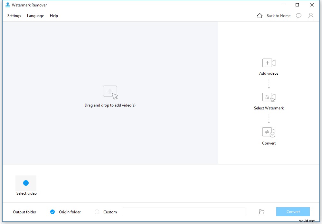Click the Select video button
322x224 pixels.
click(26, 186)
